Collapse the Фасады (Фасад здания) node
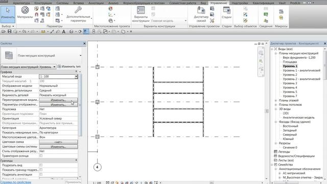Screen dimensions: 327x184 click(x=276, y=122)
